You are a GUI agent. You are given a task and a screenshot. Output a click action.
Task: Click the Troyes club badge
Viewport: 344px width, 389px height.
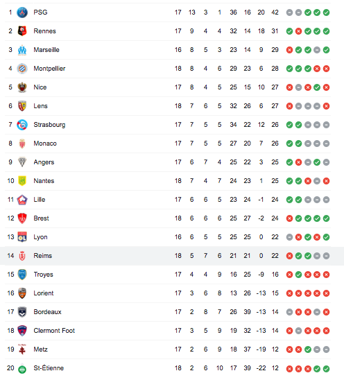pyautogui.click(x=22, y=275)
